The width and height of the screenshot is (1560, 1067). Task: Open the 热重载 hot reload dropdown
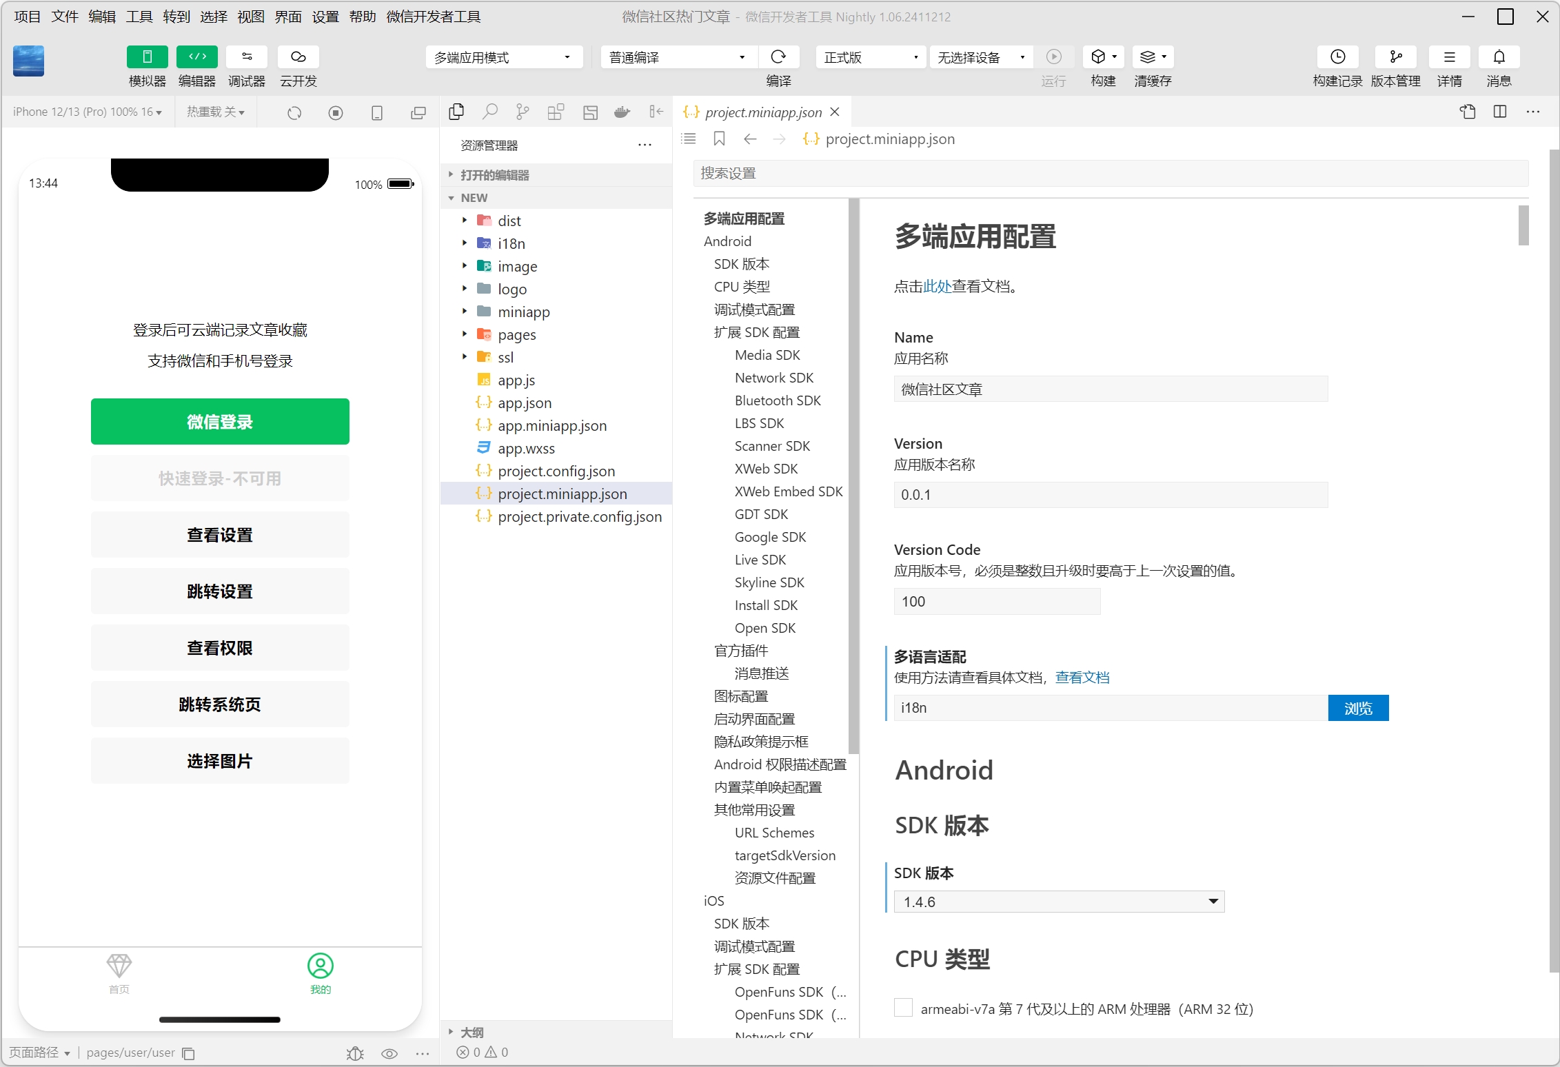(216, 112)
